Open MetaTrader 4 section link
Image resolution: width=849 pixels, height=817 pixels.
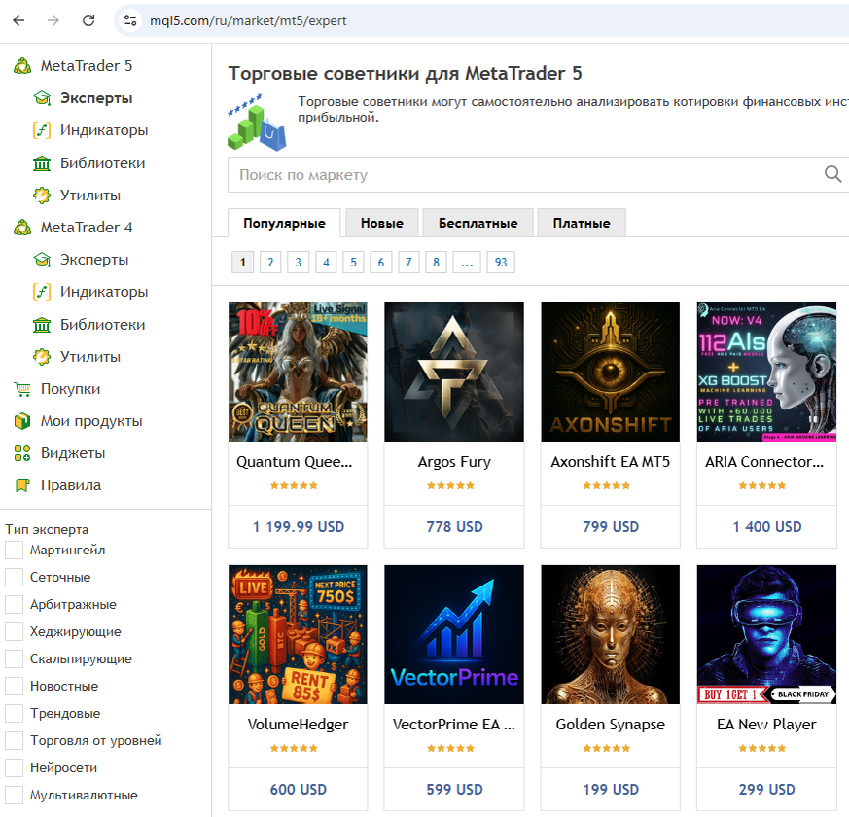[x=87, y=228]
